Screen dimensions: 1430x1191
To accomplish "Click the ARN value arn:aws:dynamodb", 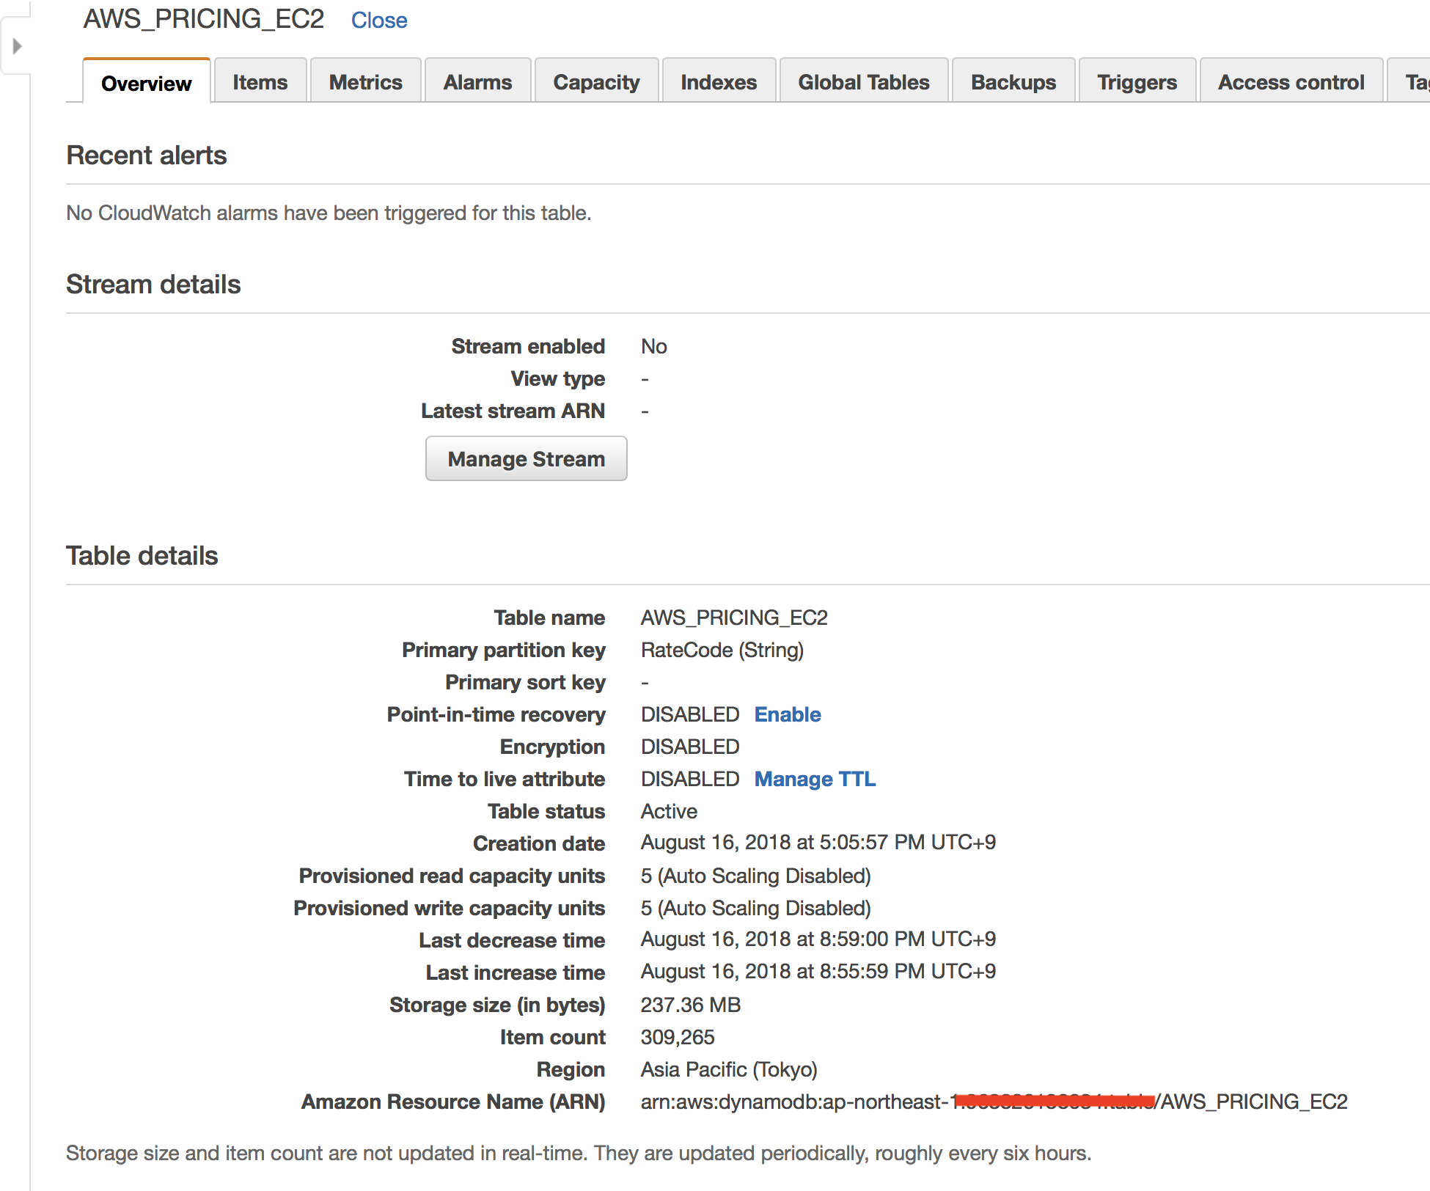I will point(994,1102).
